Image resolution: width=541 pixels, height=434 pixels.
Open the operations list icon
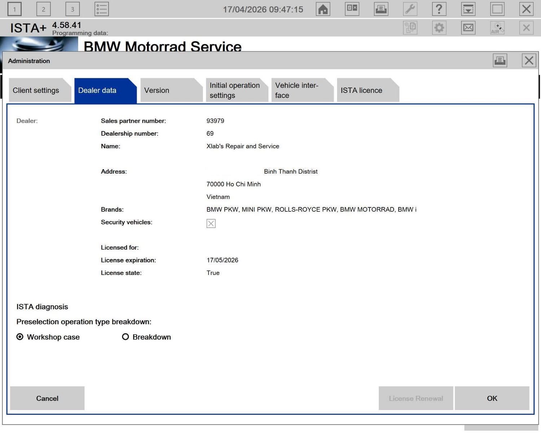click(x=101, y=9)
